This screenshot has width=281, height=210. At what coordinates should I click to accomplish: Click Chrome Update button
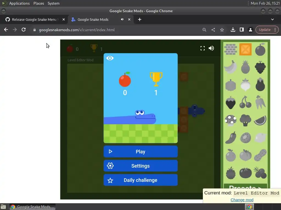265,30
